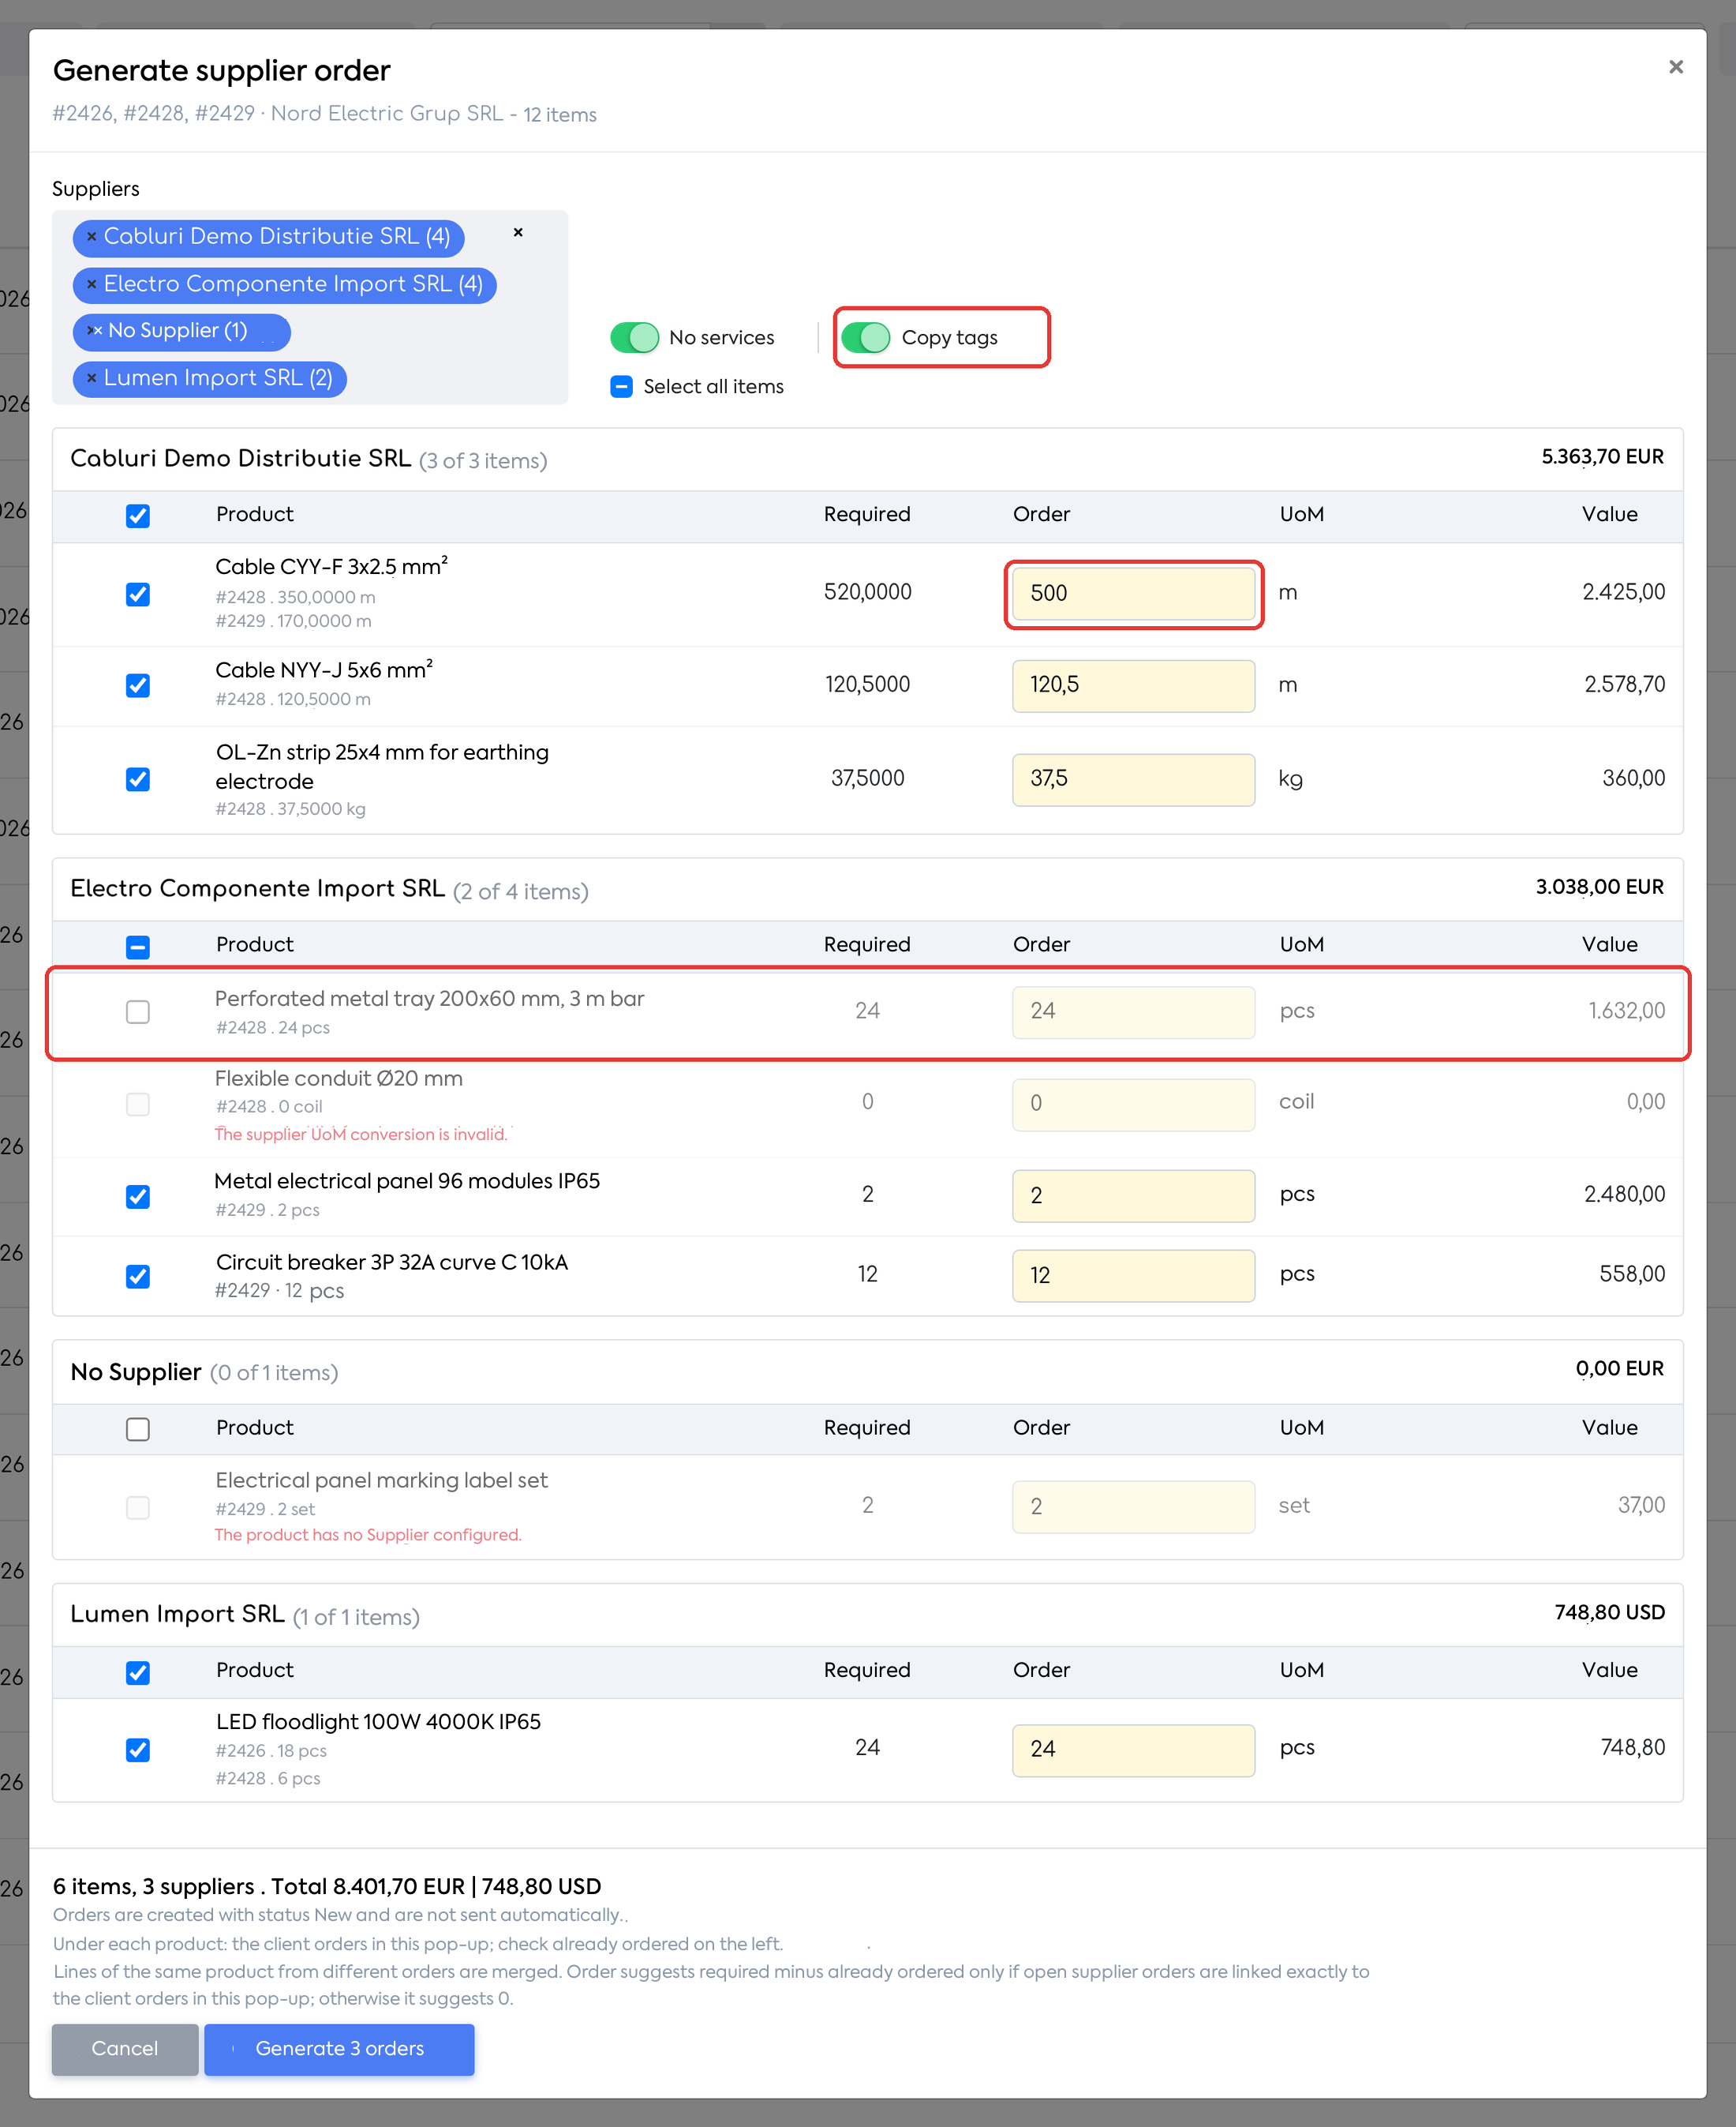1736x2127 pixels.
Task: Close the Generate supplier order dialog
Action: pyautogui.click(x=1676, y=67)
